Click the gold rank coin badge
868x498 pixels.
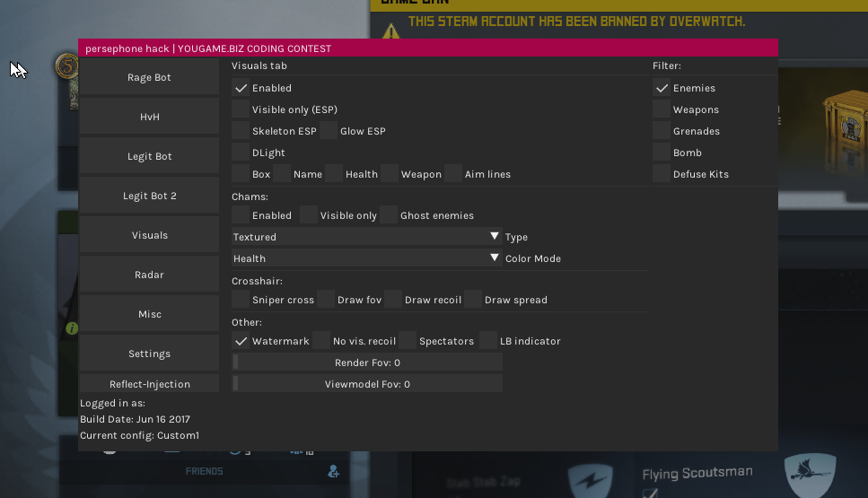pyautogui.click(x=66, y=66)
